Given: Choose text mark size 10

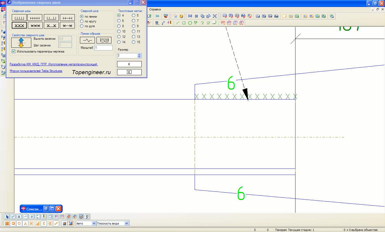Looking at the screenshot, I should click(x=119, y=31).
